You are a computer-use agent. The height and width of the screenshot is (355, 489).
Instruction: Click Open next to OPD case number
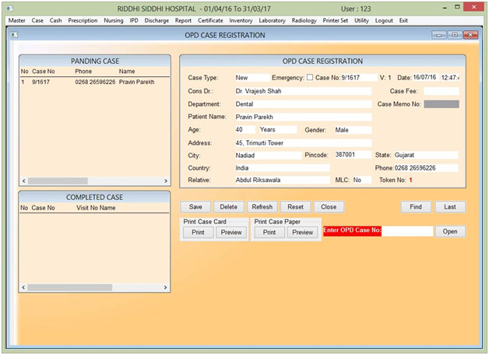(x=450, y=231)
